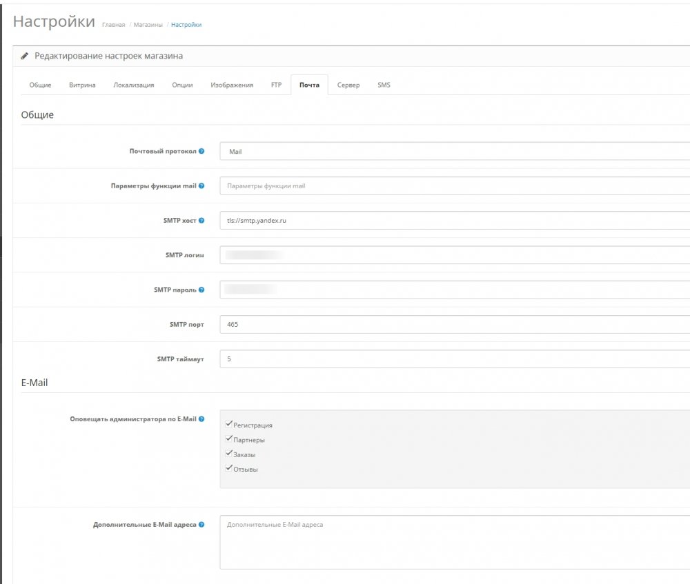Open the Сервер tab
Image resolution: width=690 pixels, height=584 pixels.
348,85
